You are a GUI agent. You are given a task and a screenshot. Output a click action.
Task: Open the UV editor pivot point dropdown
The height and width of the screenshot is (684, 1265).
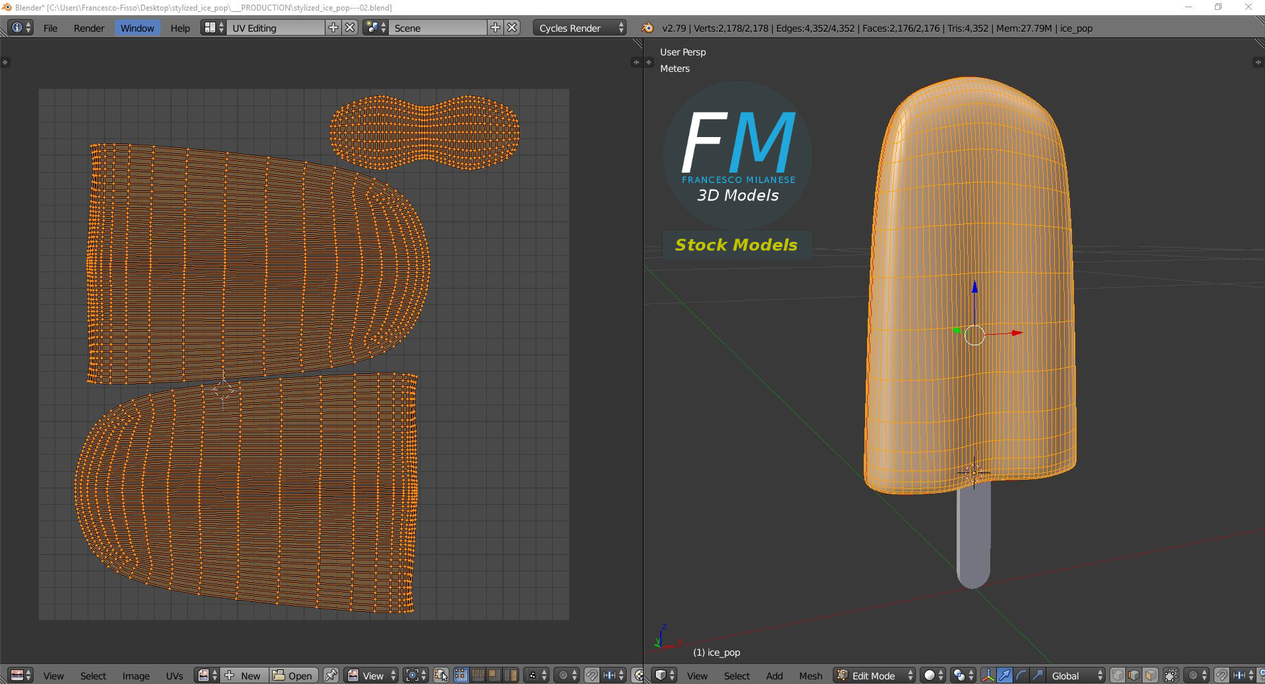click(416, 675)
